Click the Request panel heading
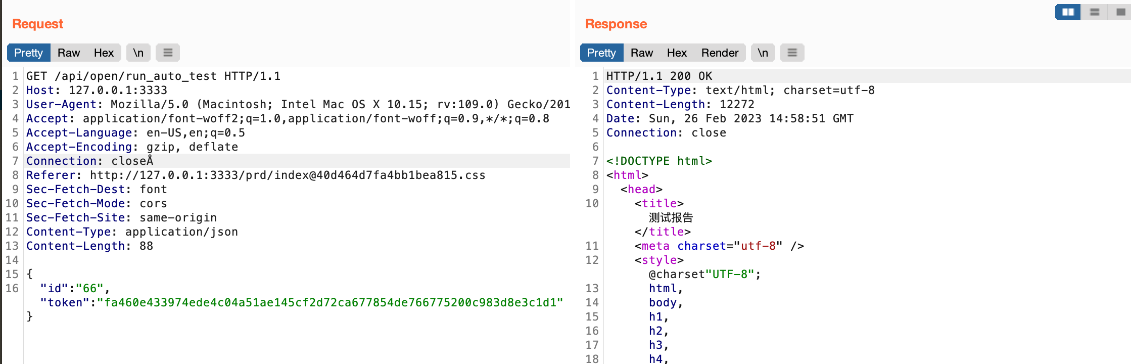 pyautogui.click(x=38, y=24)
